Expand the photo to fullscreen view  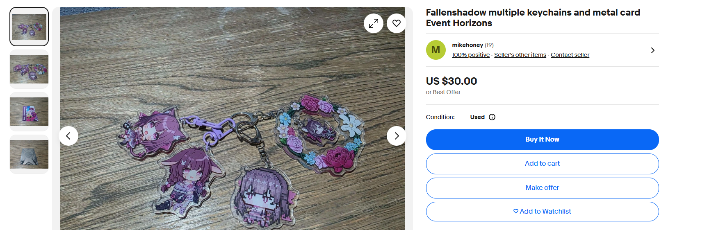click(x=373, y=23)
